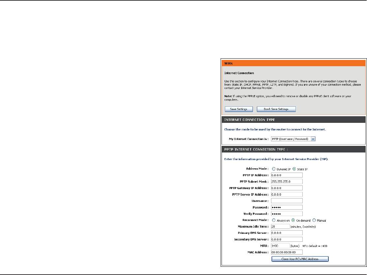Click the Don't Save Settings button

tap(276, 109)
